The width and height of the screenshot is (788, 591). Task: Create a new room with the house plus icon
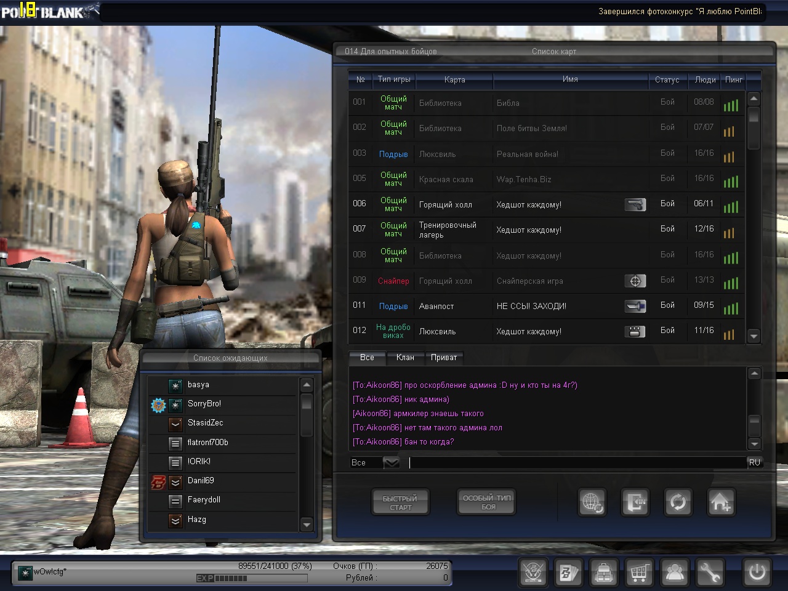pos(721,502)
